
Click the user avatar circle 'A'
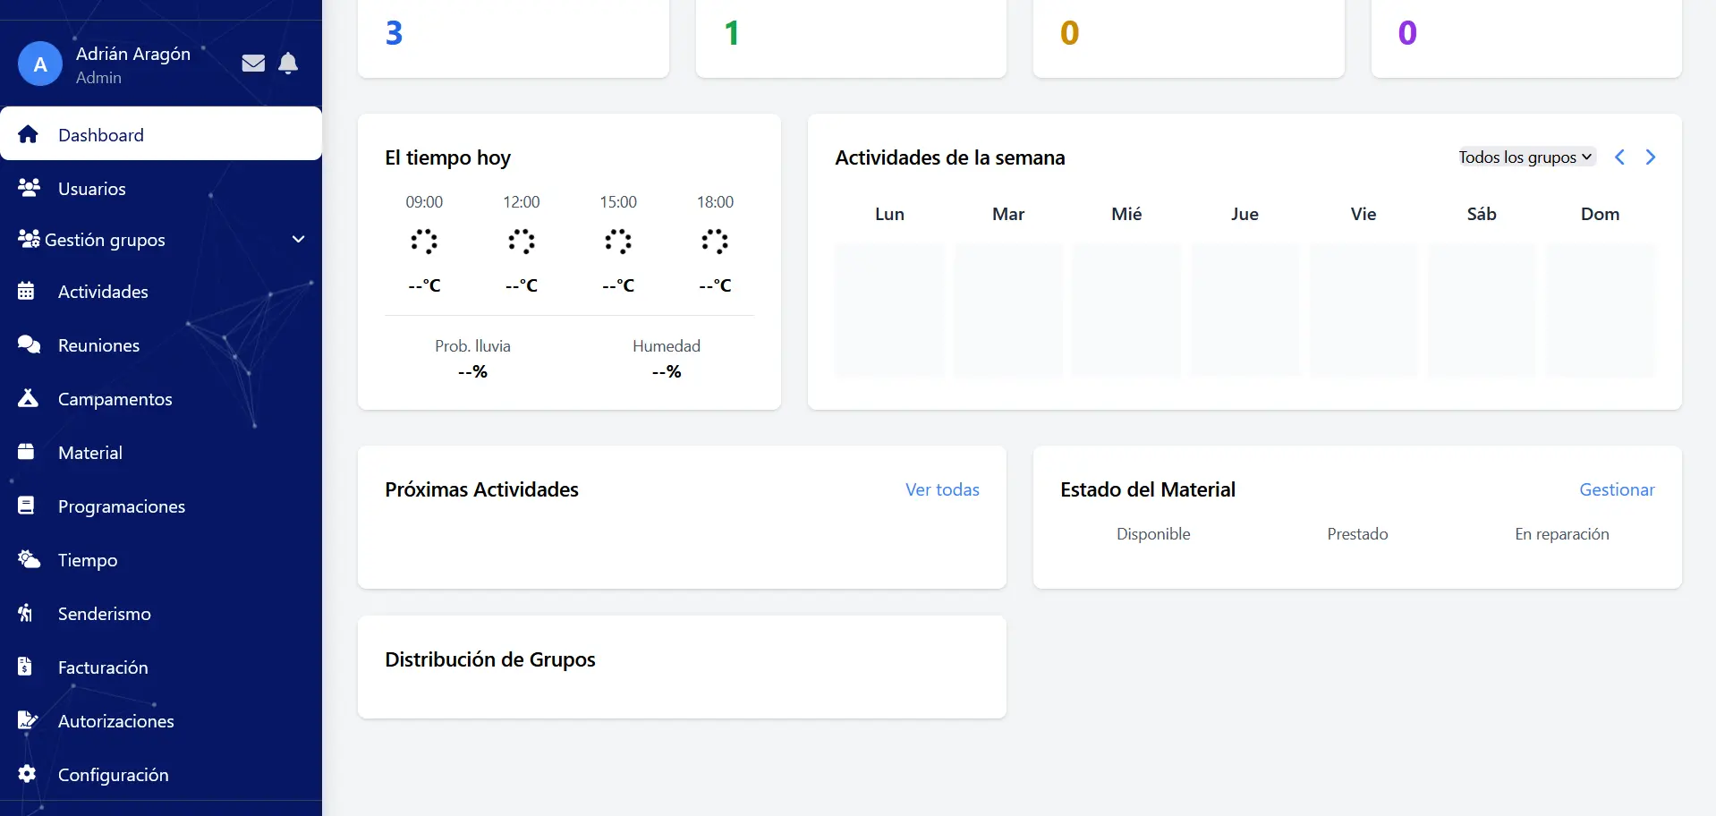(x=40, y=64)
